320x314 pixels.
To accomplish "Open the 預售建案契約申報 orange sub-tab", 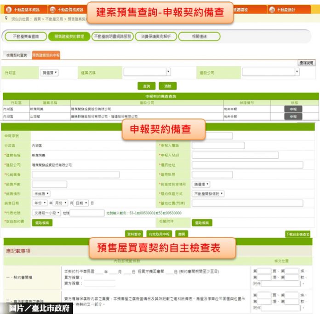I will point(46,55).
